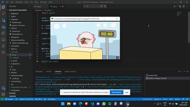Collapse the hackhack folder

click(14, 52)
